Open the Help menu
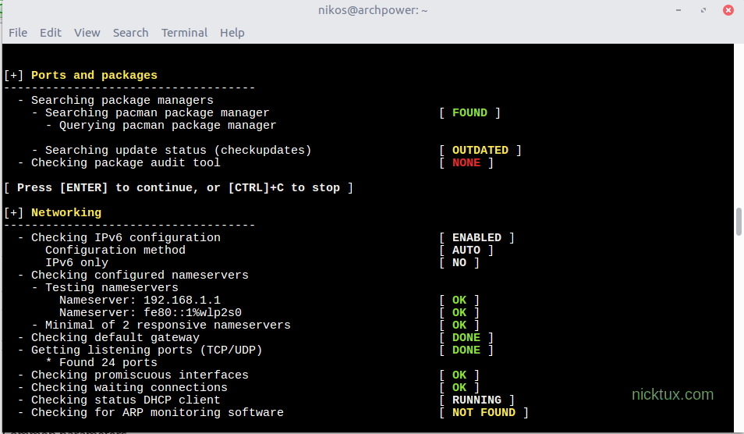744x434 pixels. click(x=232, y=33)
